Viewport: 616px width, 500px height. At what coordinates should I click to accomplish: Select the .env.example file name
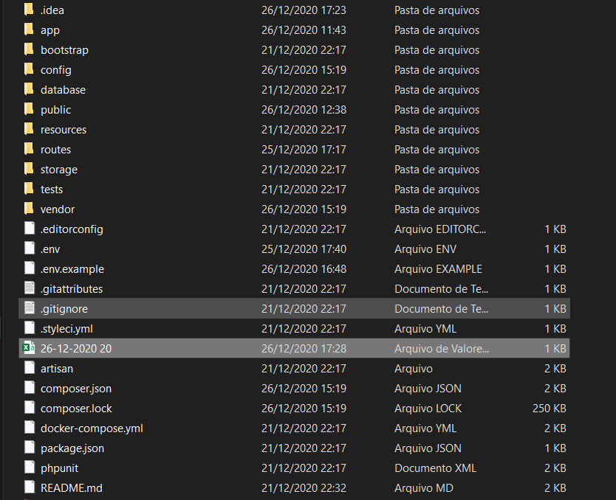tap(72, 269)
